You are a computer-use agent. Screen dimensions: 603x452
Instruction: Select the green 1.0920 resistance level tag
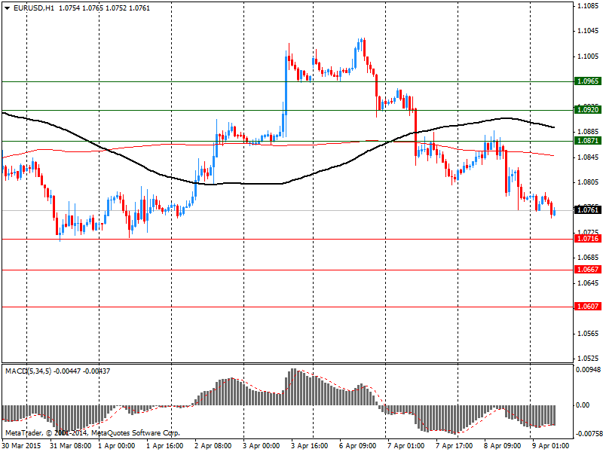[x=588, y=109]
